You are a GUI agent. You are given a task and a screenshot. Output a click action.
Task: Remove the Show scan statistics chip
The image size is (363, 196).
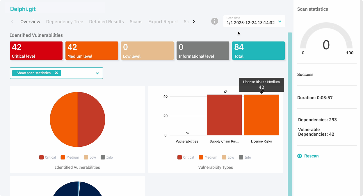pos(56,73)
